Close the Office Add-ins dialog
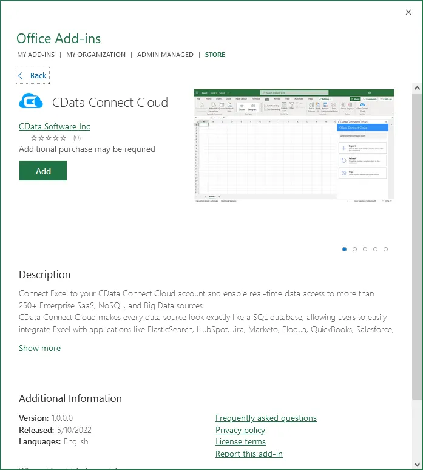423x470 pixels. click(408, 12)
